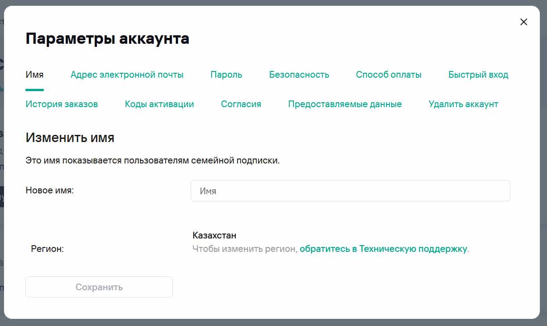Screen dimensions: 547x326
Task: Open the Способ оплаты tab
Action: tap(388, 75)
